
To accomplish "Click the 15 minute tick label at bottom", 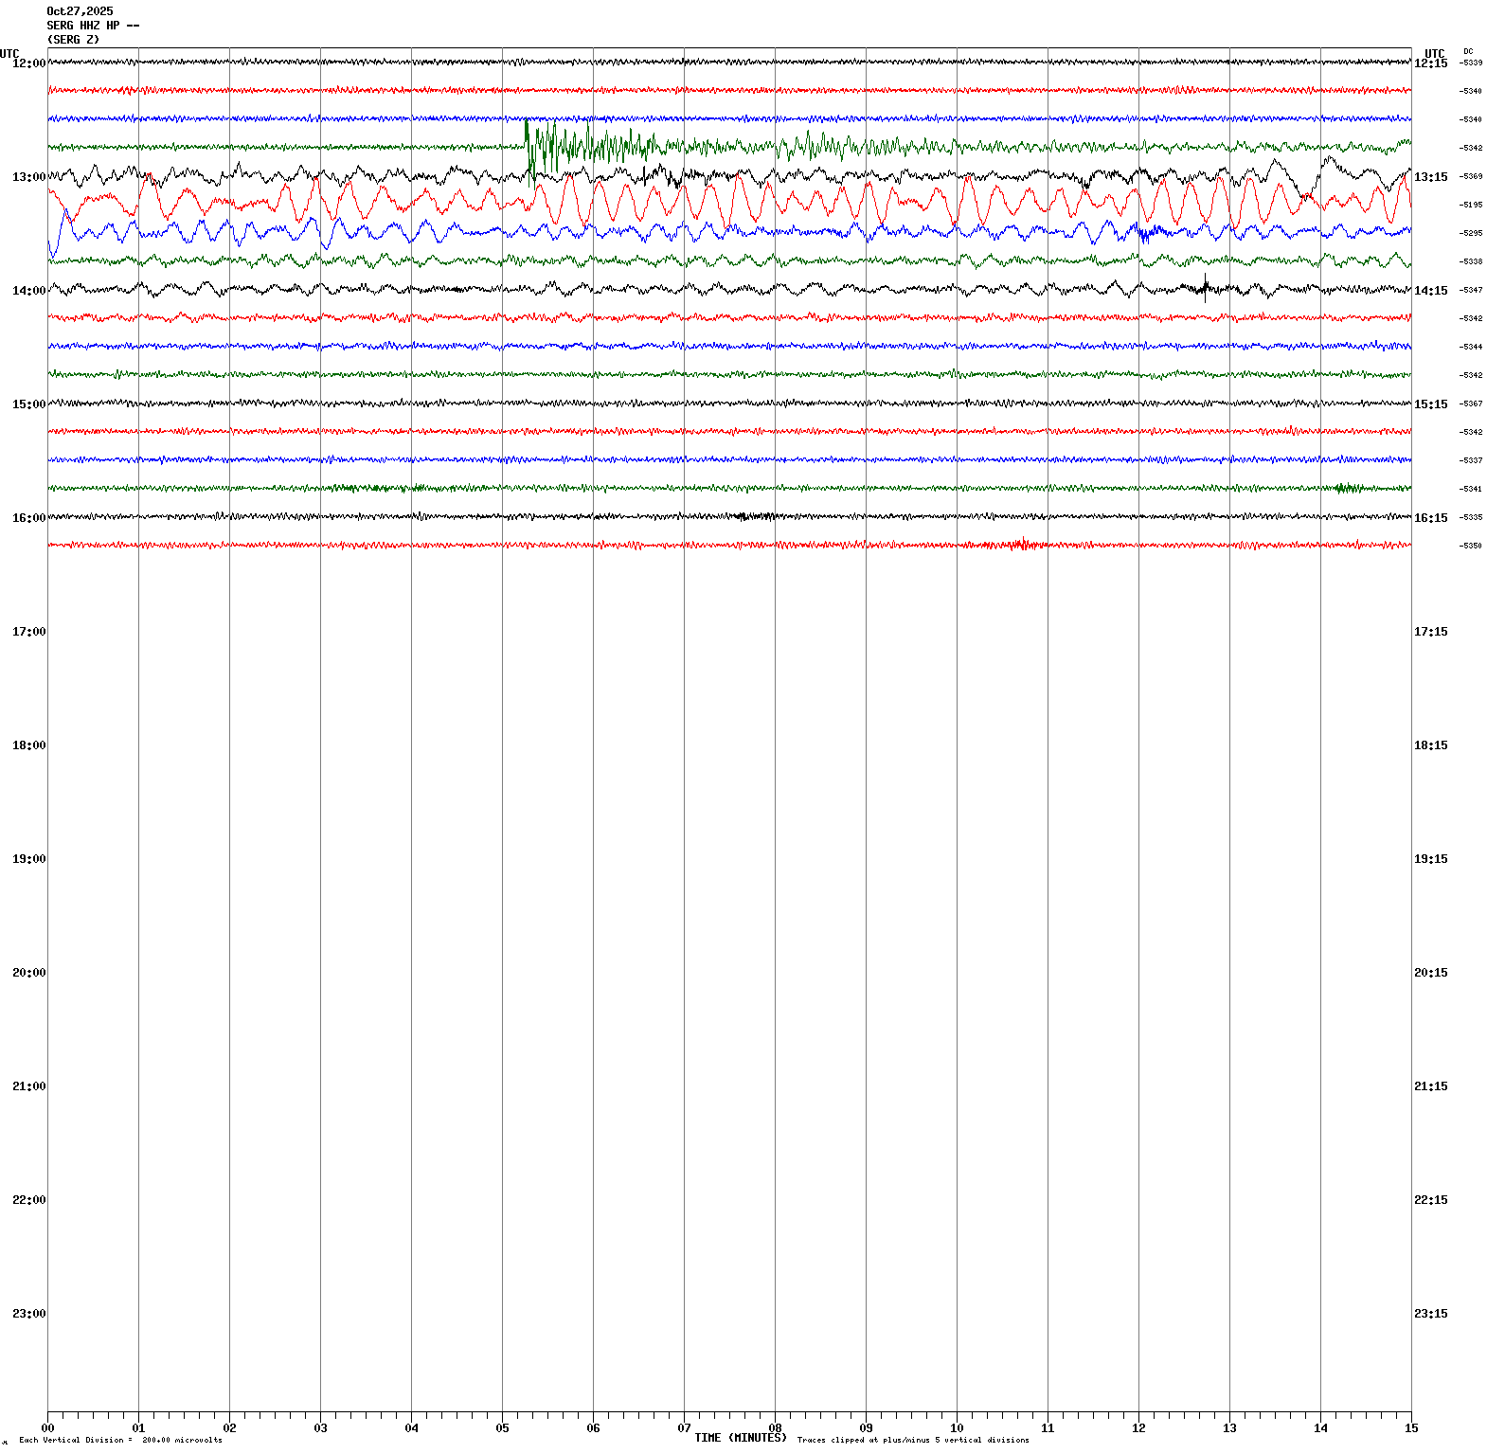I will click(x=1410, y=1428).
